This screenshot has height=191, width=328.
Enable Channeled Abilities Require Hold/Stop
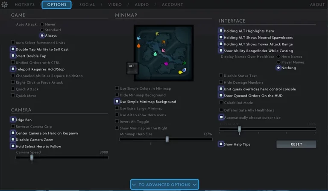click(x=13, y=76)
